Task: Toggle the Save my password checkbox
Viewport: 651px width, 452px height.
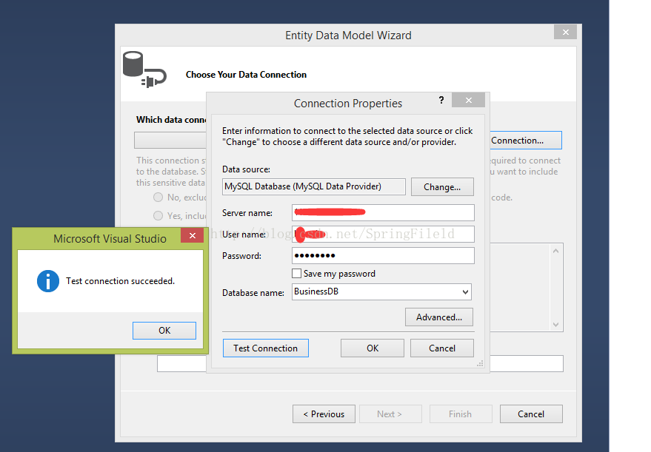Action: (296, 273)
